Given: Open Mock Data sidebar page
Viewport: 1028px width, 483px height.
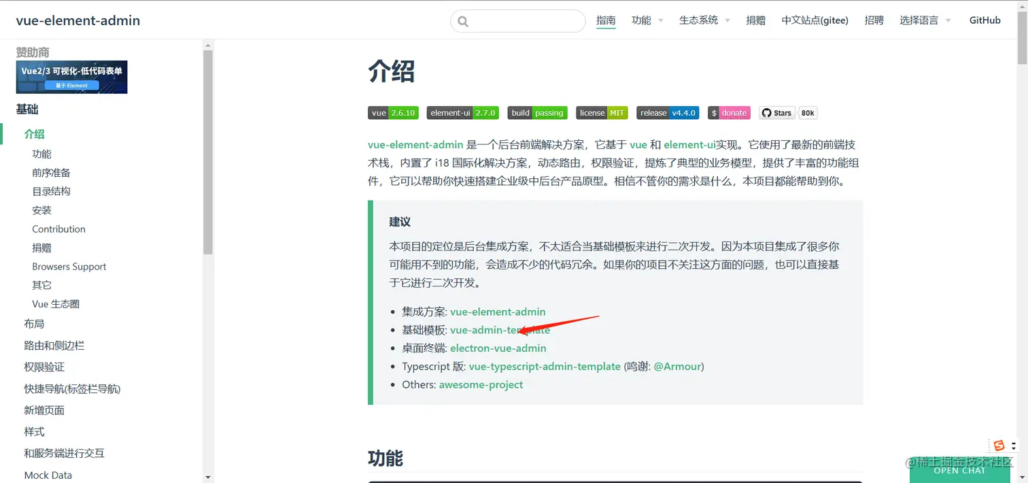Looking at the screenshot, I should tap(48, 475).
